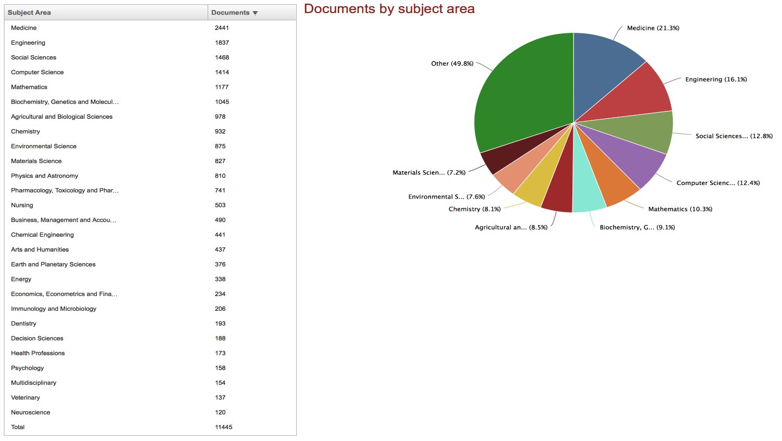Image resolution: width=782 pixels, height=441 pixels.
Task: Select the 338 document count for Energy
Action: (x=220, y=279)
